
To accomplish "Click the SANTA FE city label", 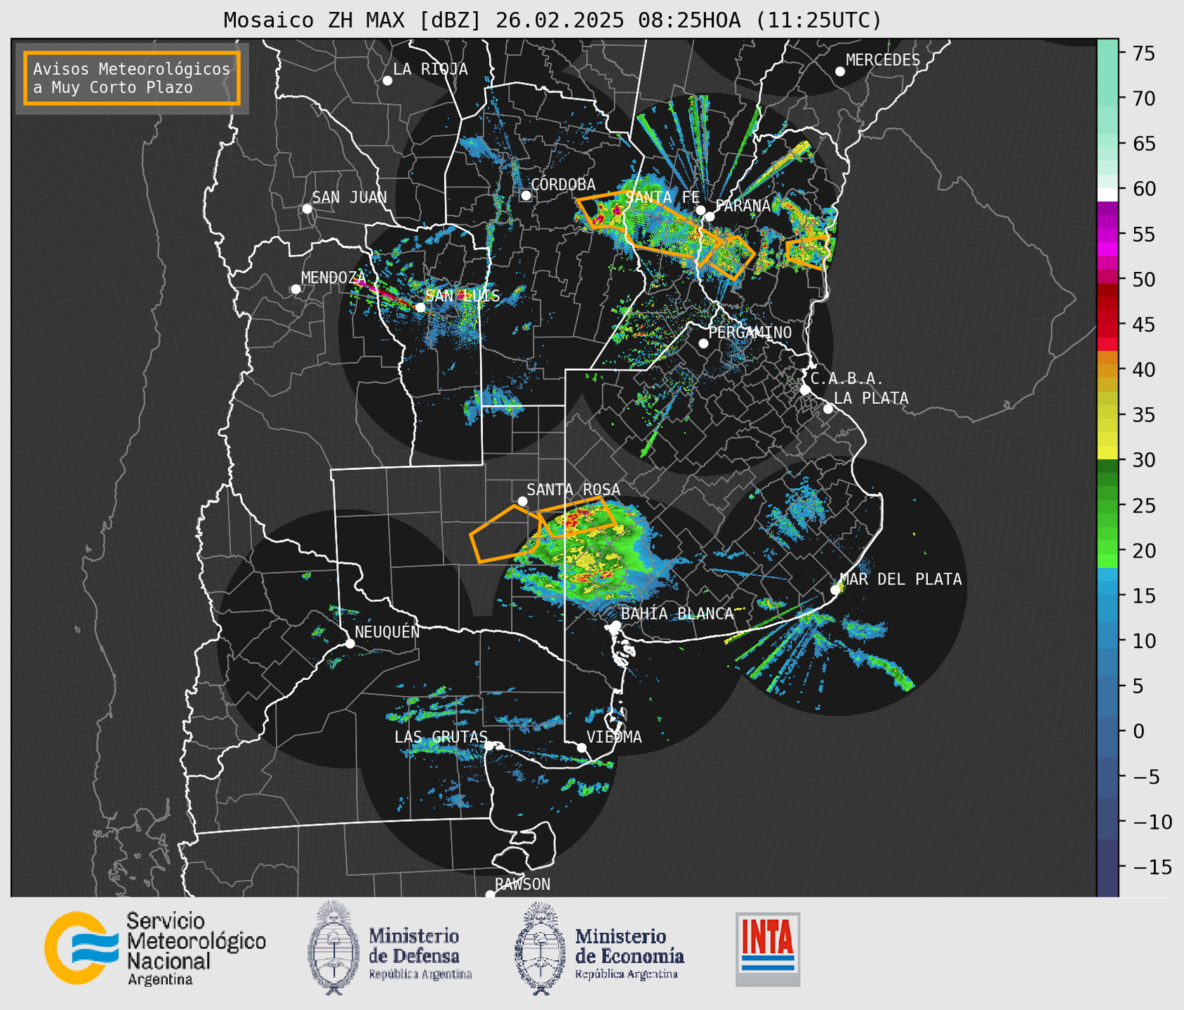I will (662, 197).
